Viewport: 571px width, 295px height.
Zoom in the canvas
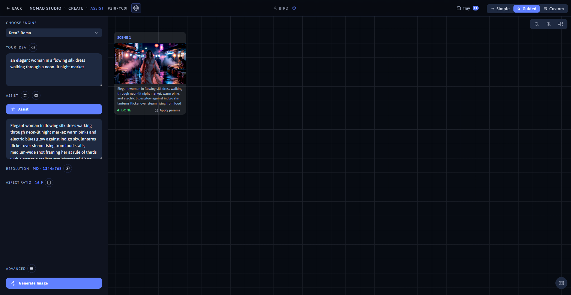tap(549, 24)
